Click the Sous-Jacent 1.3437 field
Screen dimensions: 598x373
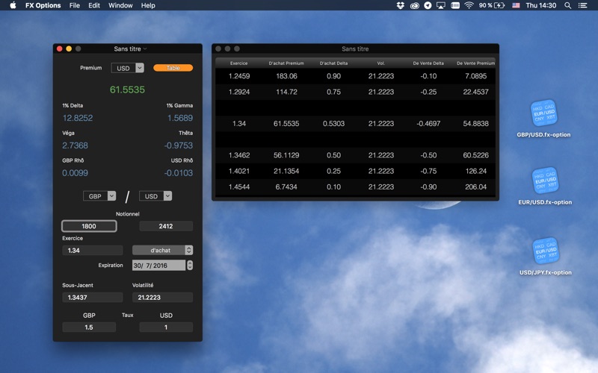(x=92, y=297)
